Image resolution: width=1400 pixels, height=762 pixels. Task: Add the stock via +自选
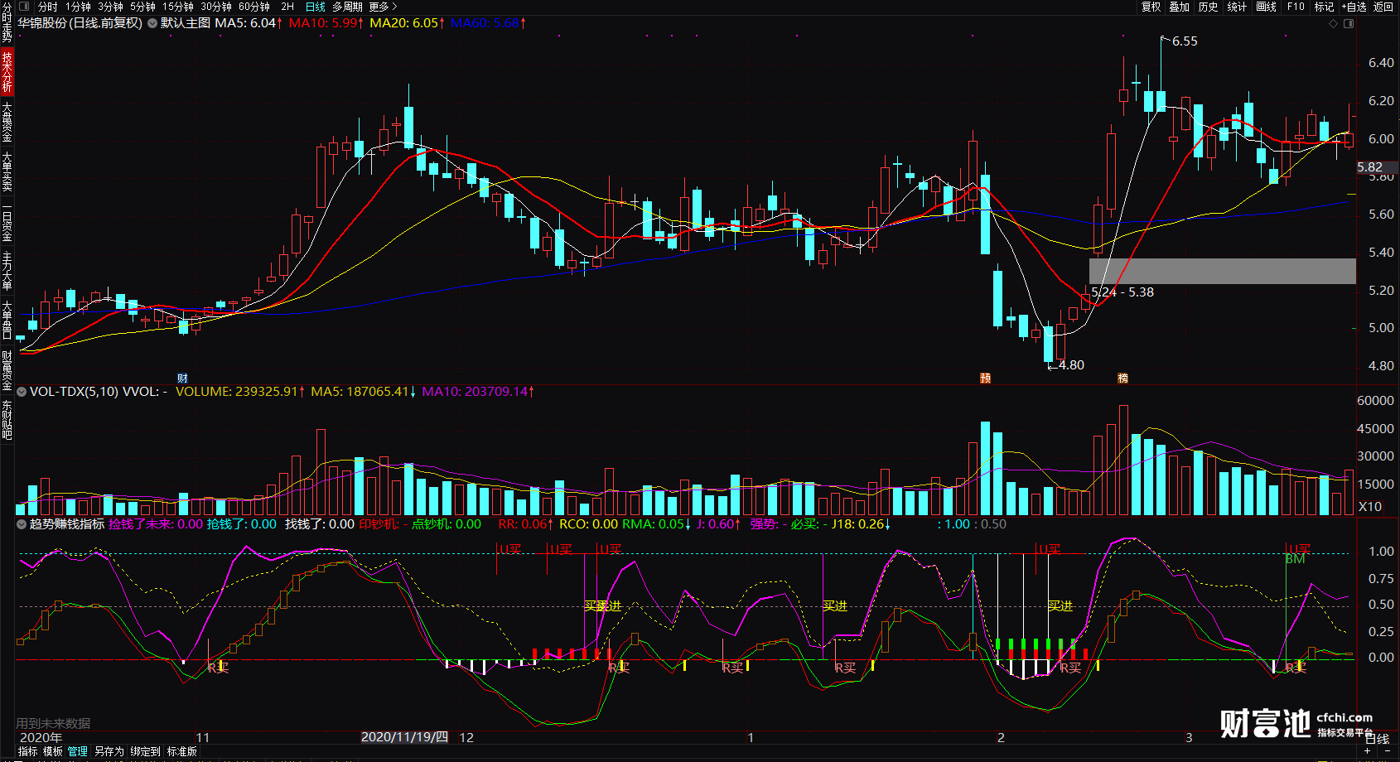click(x=1354, y=7)
